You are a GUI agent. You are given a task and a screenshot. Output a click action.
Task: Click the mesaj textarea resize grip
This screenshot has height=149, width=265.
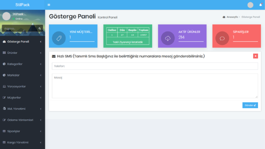(x=256, y=97)
